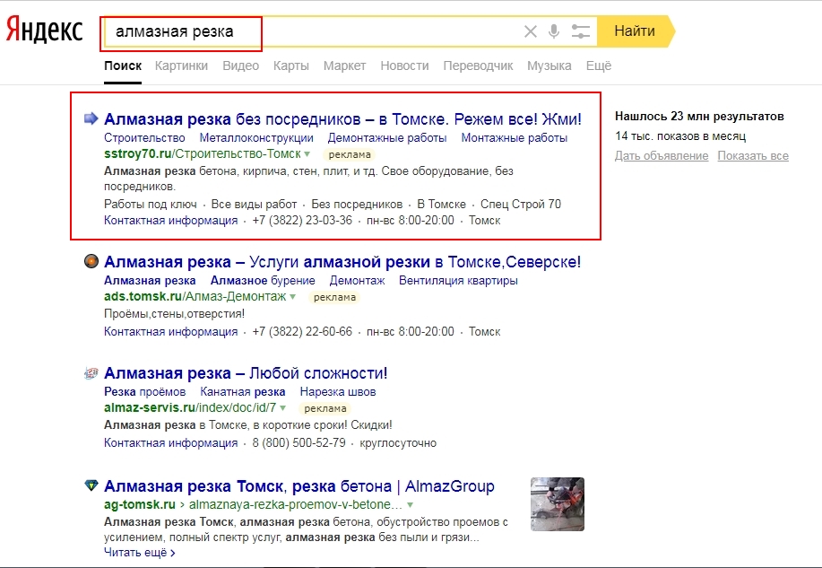Viewport: 822px width, 568px height.
Task: Click Читать ещё on AlmazGroup result
Action: coord(140,553)
